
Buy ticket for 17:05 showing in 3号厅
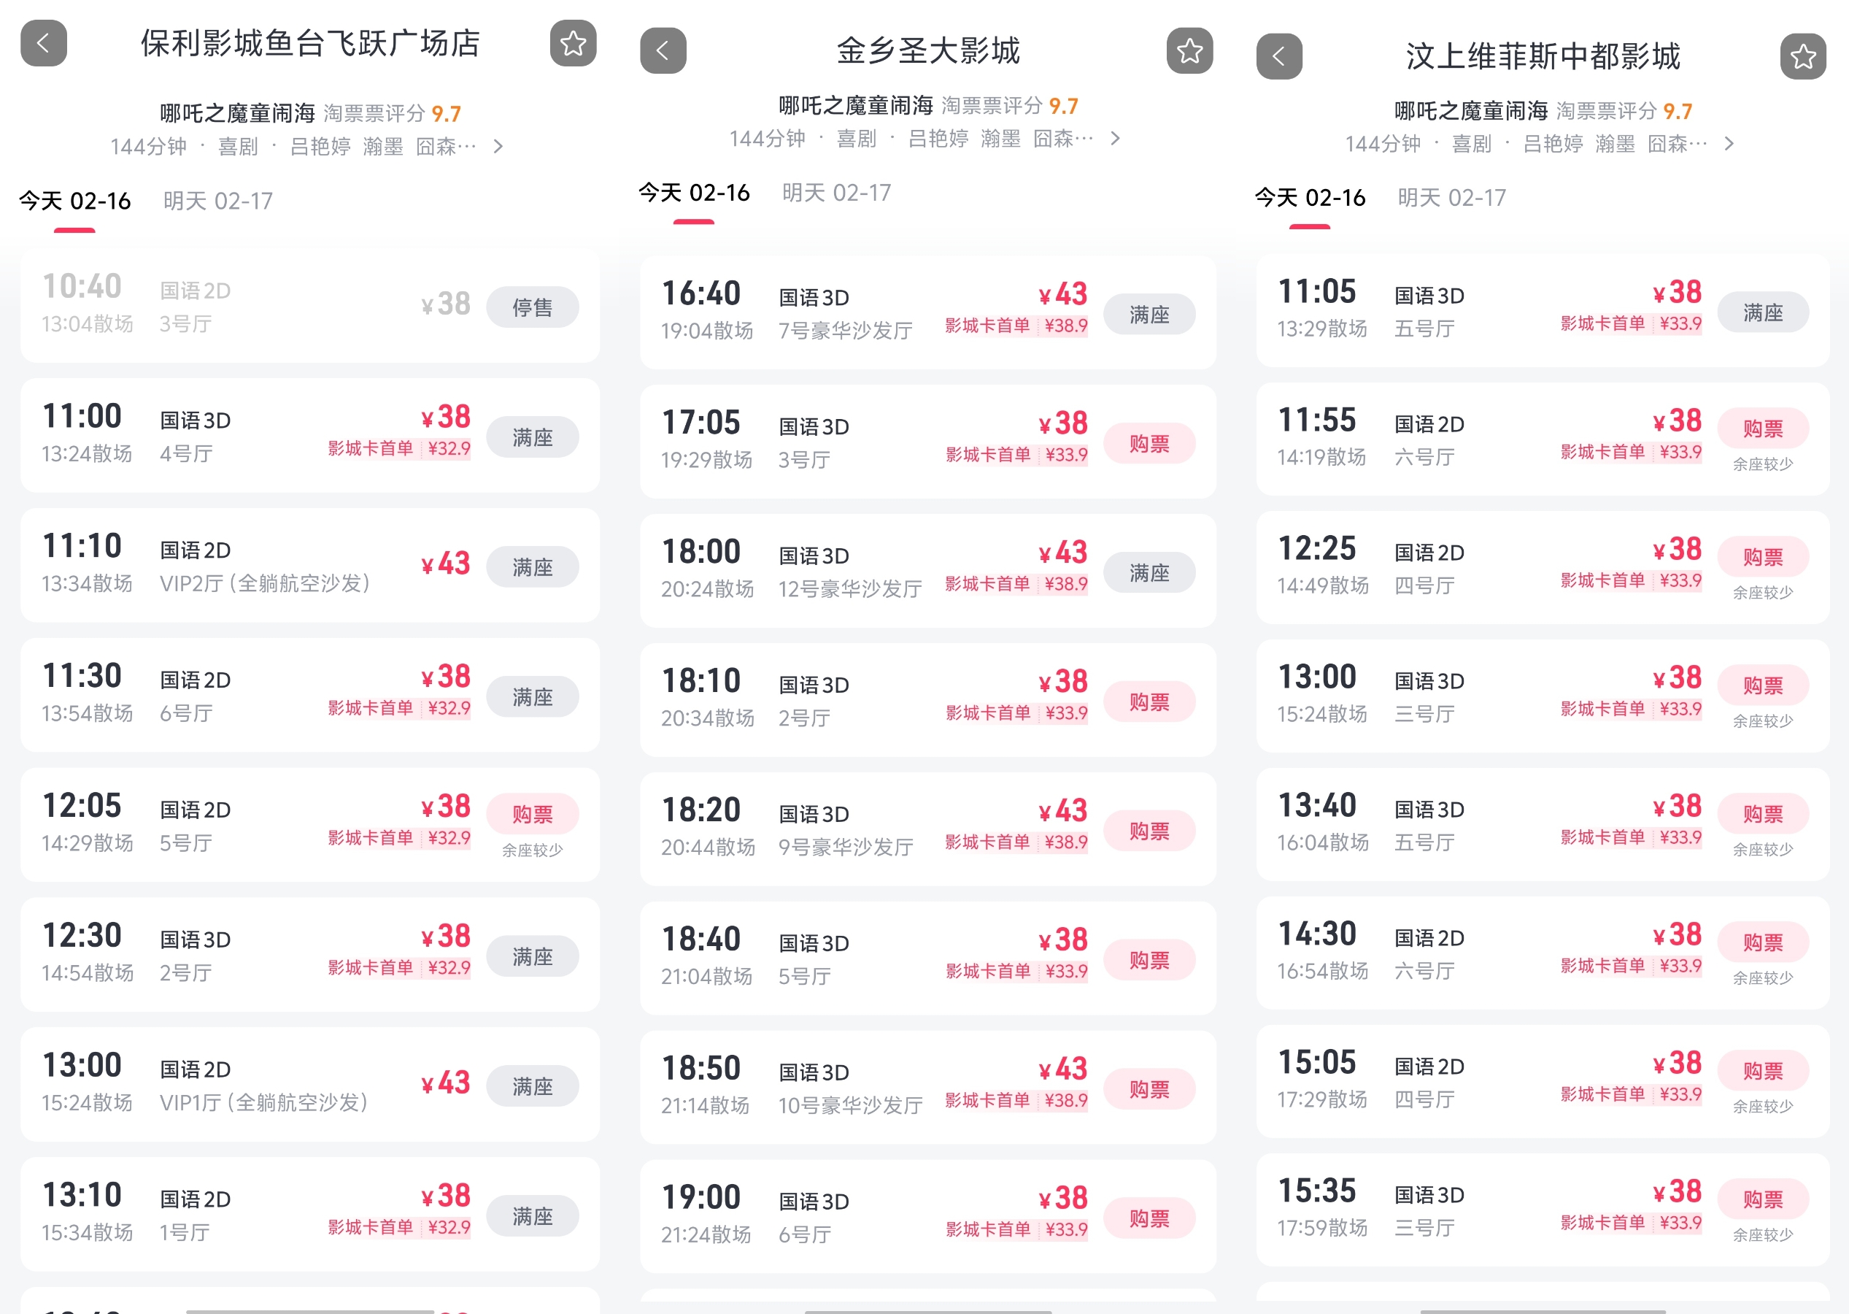point(1149,443)
